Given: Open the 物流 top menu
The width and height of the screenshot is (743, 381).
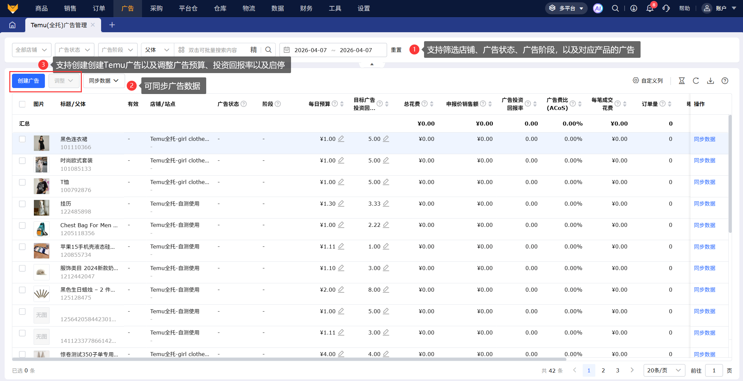Looking at the screenshot, I should pos(249,8).
